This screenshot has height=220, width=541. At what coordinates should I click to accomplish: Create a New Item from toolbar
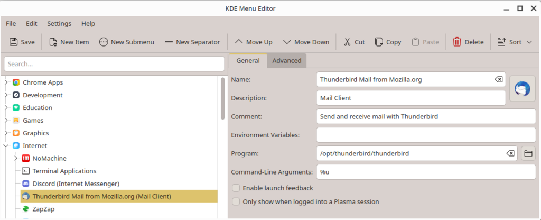coord(69,42)
